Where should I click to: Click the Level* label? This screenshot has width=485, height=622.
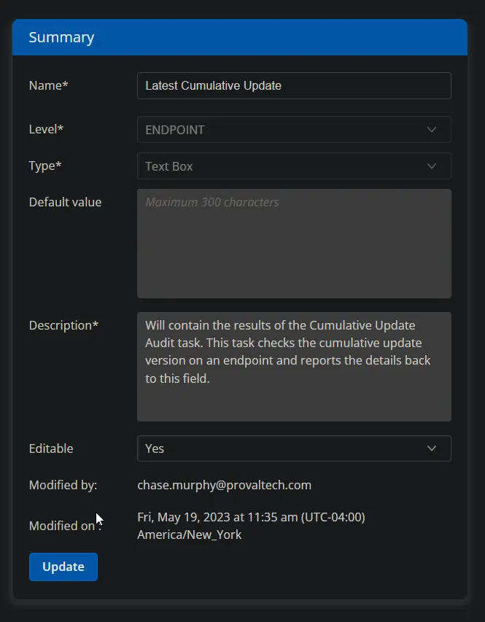46,129
